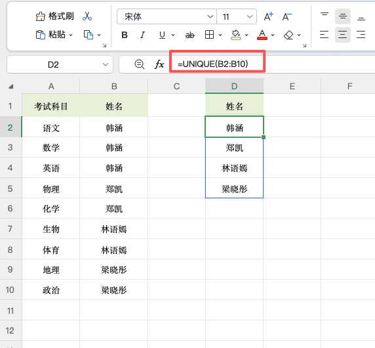
Task: Click the fill handle of cell D2
Action: click(264, 137)
